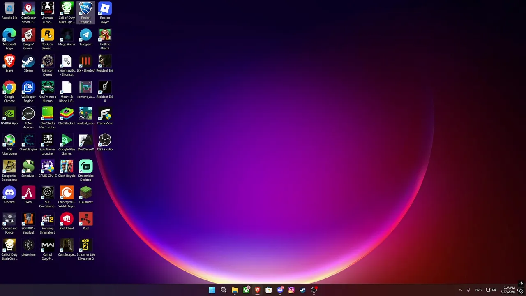The width and height of the screenshot is (526, 296).
Task: Open the volume control in system tray
Action: 494,290
